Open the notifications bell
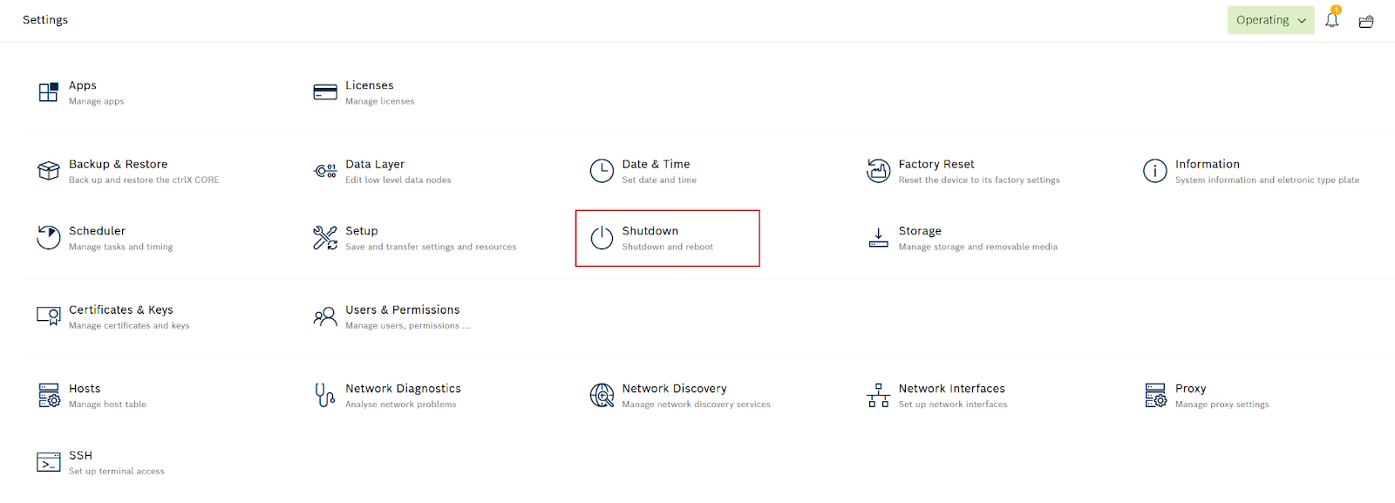The height and width of the screenshot is (503, 1395). point(1331,19)
